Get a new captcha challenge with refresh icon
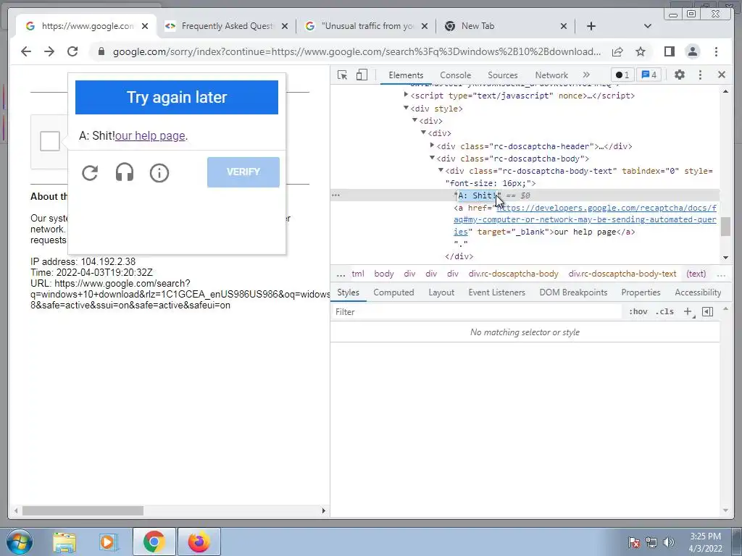Screen dimensions: 742x556 pos(90,172)
